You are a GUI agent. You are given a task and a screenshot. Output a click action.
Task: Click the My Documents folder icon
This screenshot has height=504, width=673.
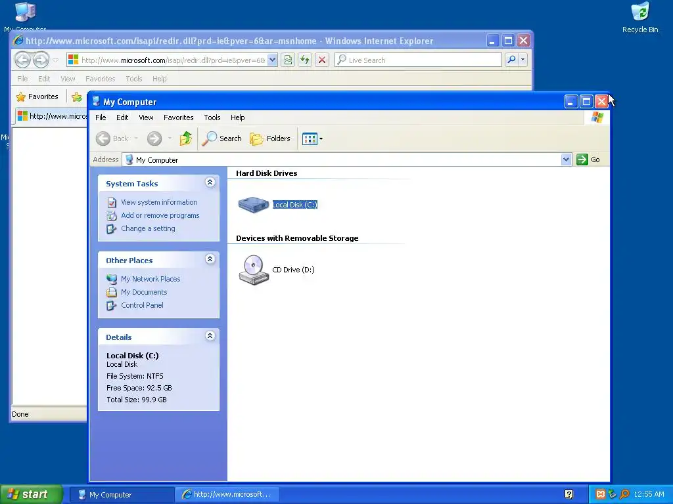pos(112,292)
